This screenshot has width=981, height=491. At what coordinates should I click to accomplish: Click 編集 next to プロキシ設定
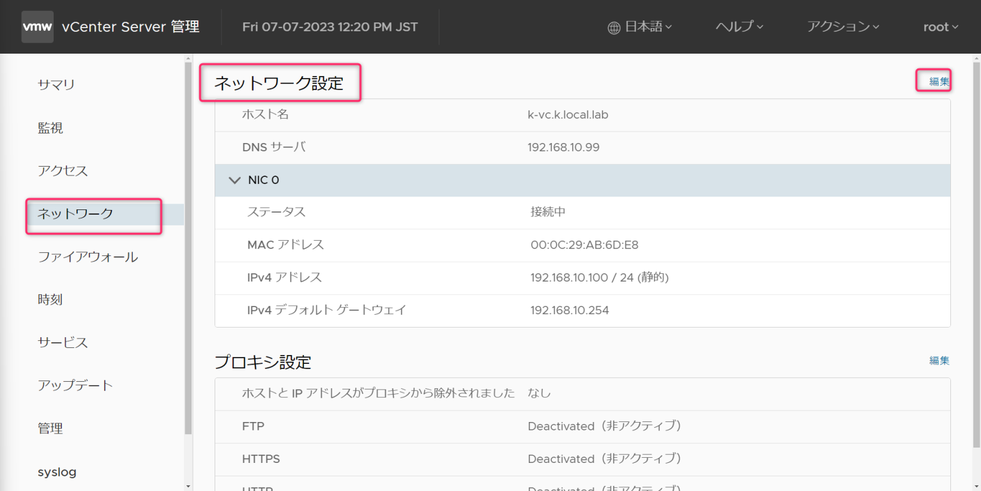[x=939, y=360]
